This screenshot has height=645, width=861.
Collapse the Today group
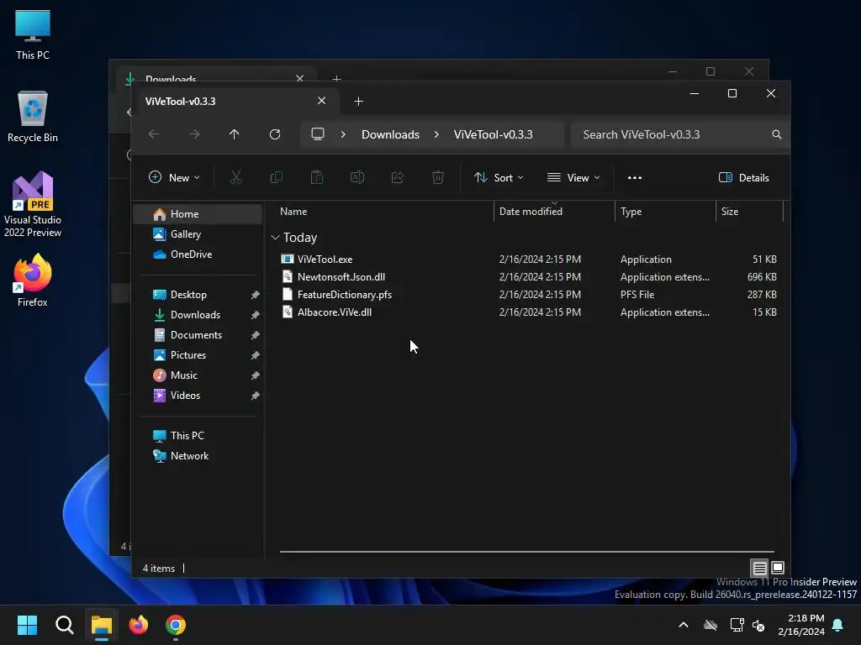point(275,238)
